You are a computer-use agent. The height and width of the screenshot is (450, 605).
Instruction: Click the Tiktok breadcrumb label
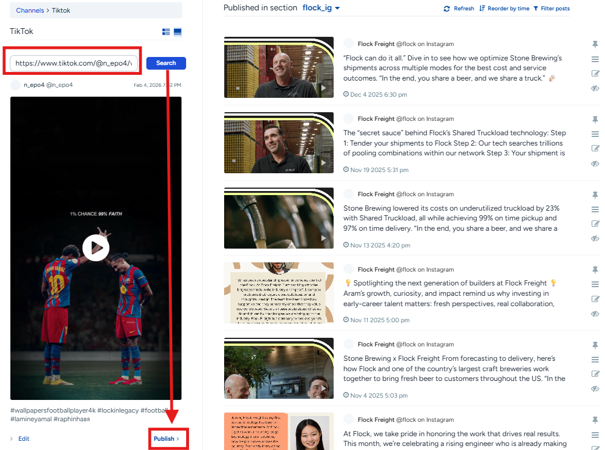point(61,10)
